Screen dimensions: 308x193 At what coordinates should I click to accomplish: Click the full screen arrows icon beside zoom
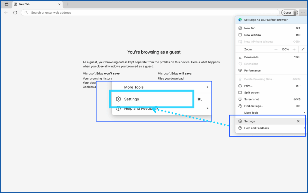[x=303, y=49]
